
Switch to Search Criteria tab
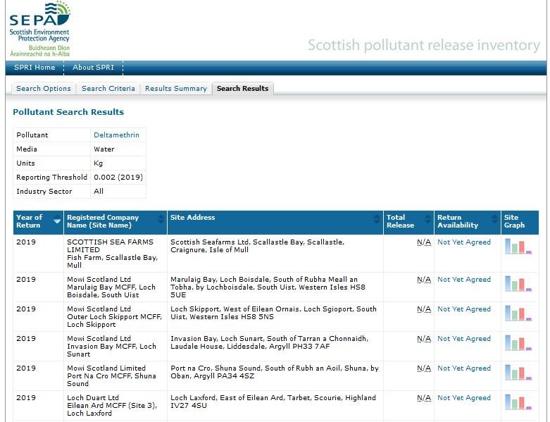click(x=108, y=88)
